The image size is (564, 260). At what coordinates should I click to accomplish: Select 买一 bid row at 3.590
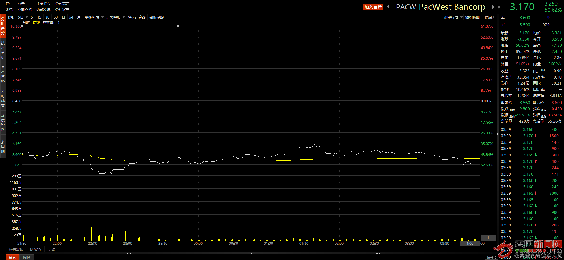tap(531, 25)
